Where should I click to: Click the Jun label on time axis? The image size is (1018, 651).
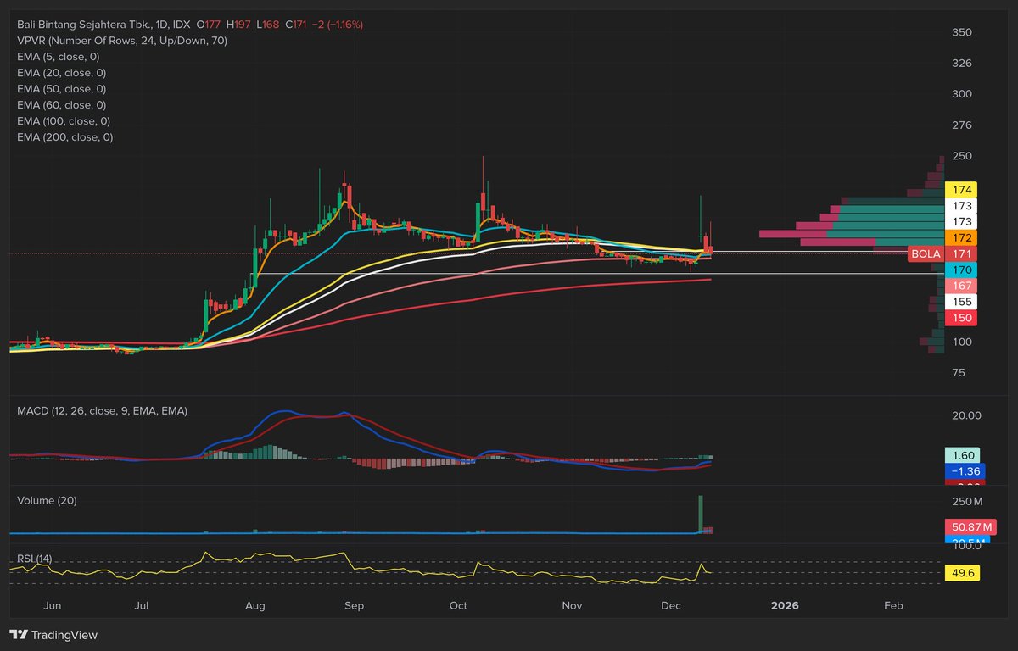[x=52, y=606]
